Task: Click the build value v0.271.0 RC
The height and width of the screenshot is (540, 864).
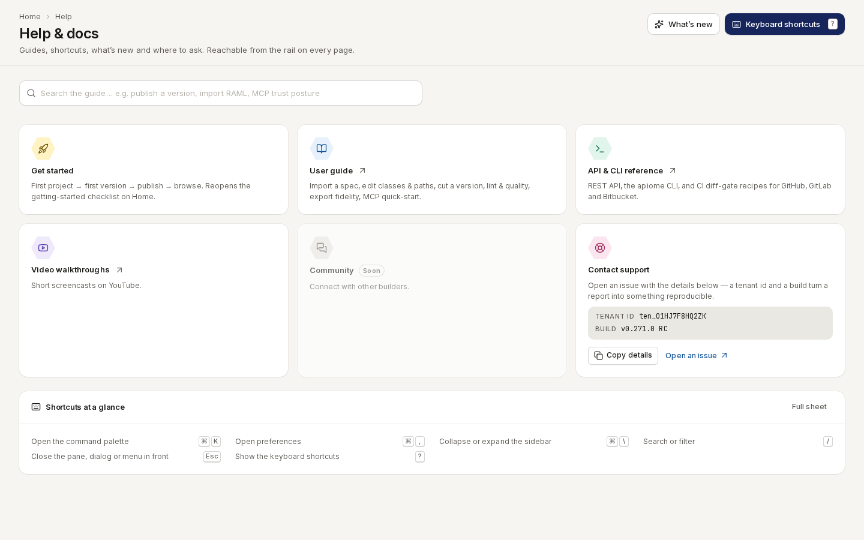Action: point(644,329)
